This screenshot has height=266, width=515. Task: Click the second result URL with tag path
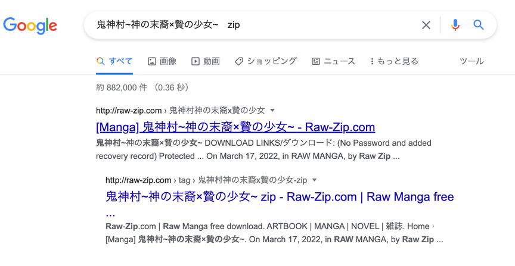pyautogui.click(x=206, y=180)
